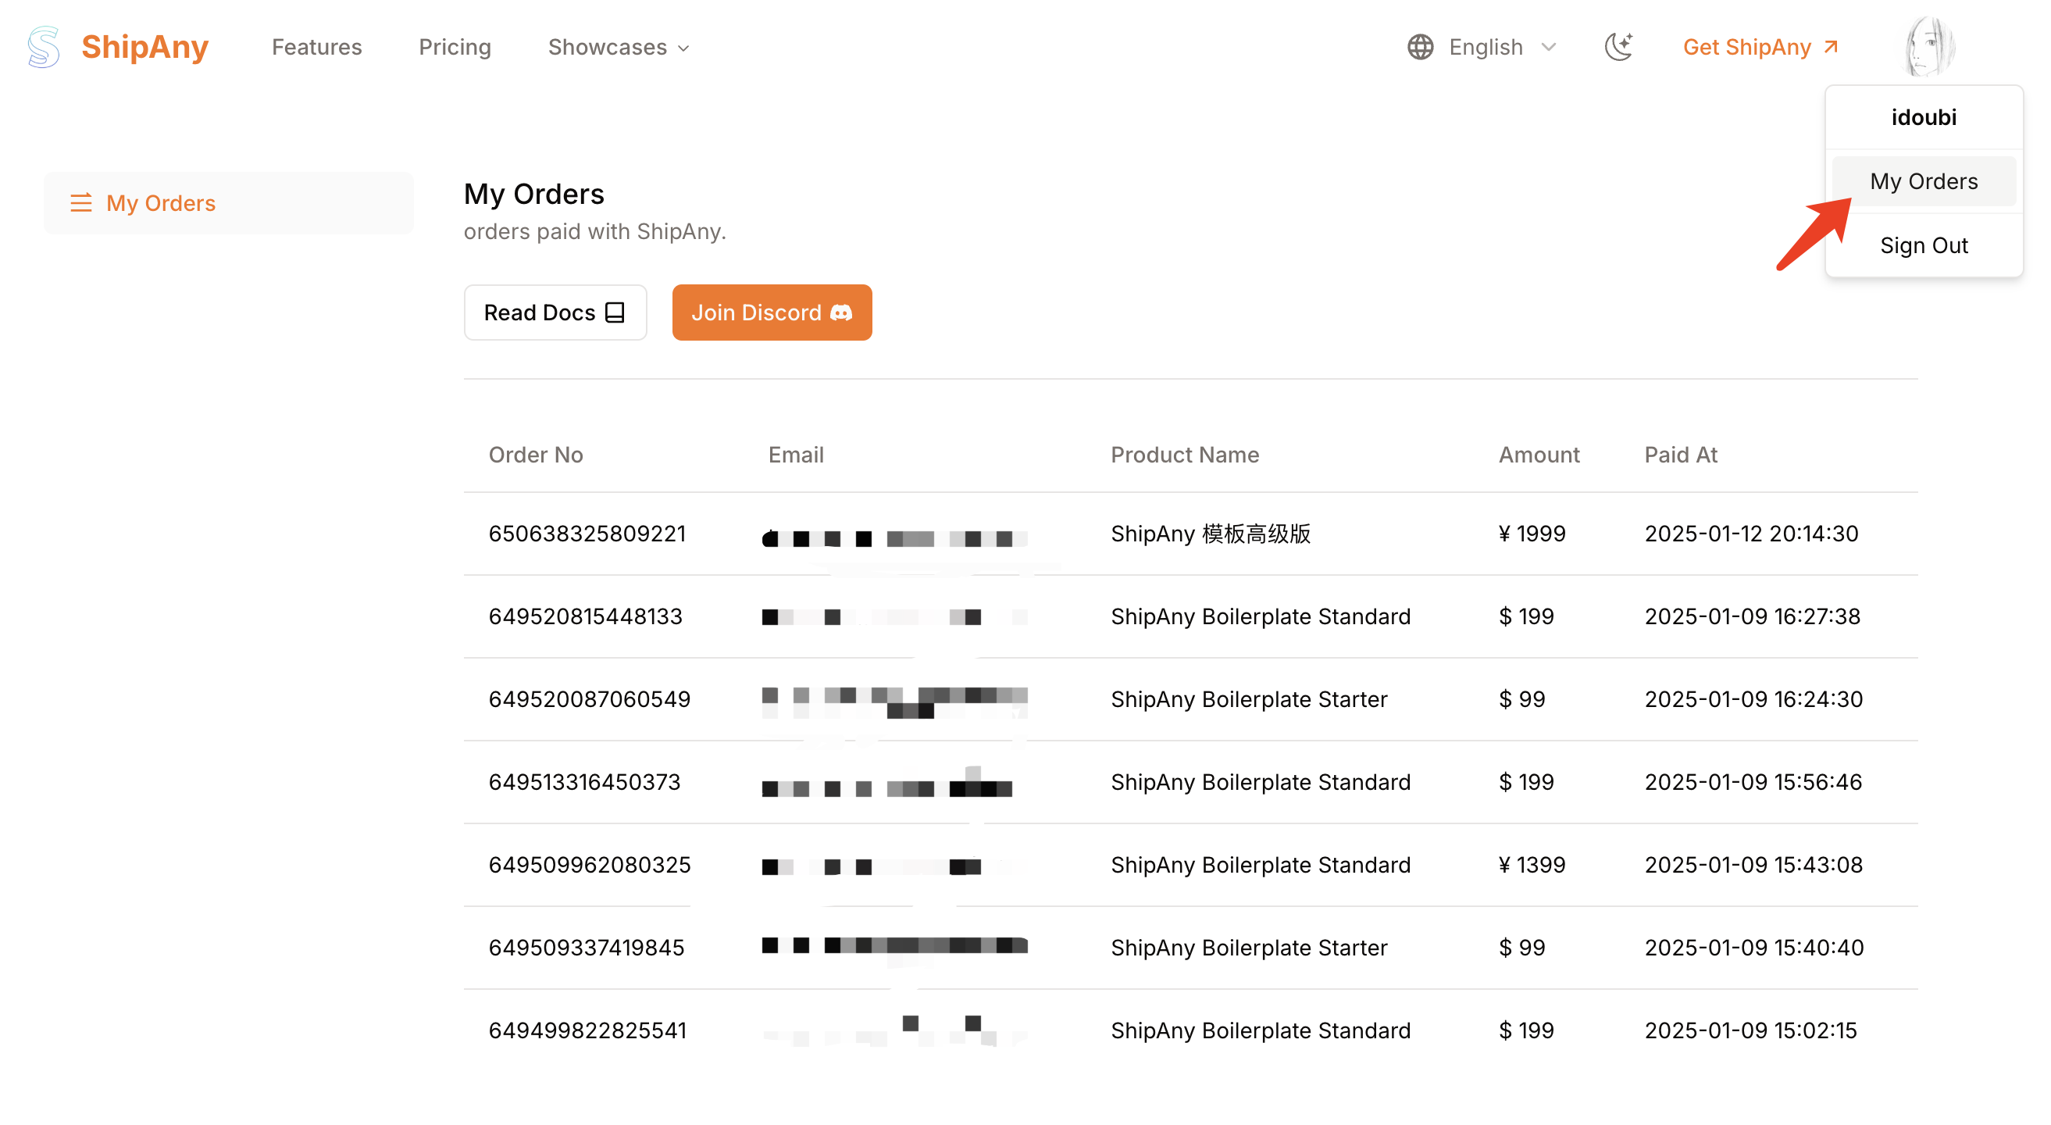Open the profile avatar picture
The height and width of the screenshot is (1125, 2051).
click(x=1929, y=45)
